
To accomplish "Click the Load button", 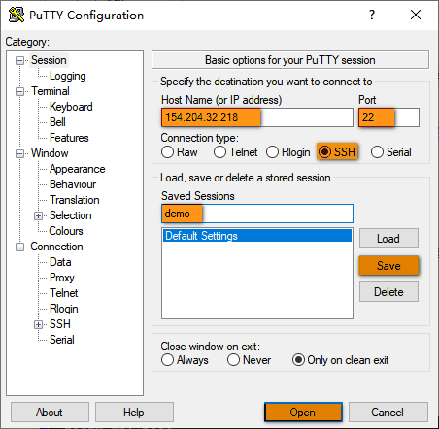I will [388, 239].
